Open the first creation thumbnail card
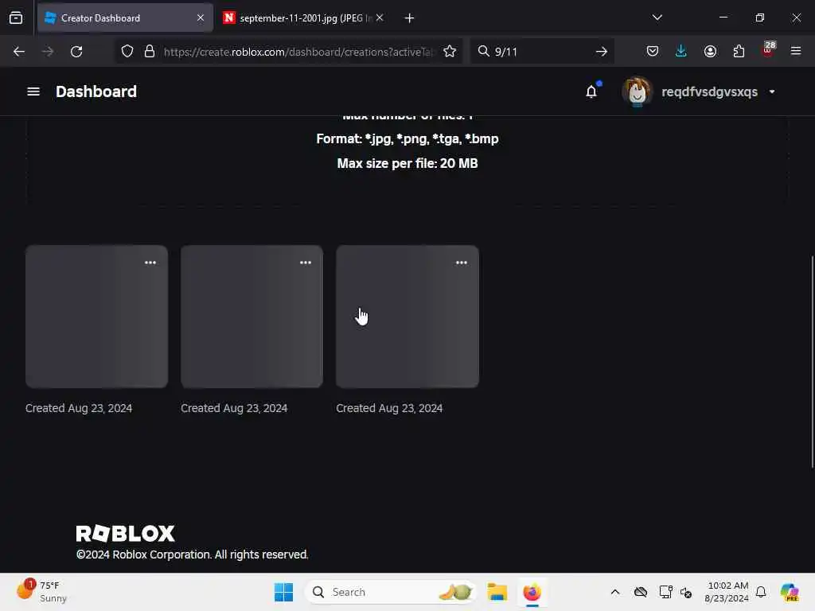 coord(96,317)
